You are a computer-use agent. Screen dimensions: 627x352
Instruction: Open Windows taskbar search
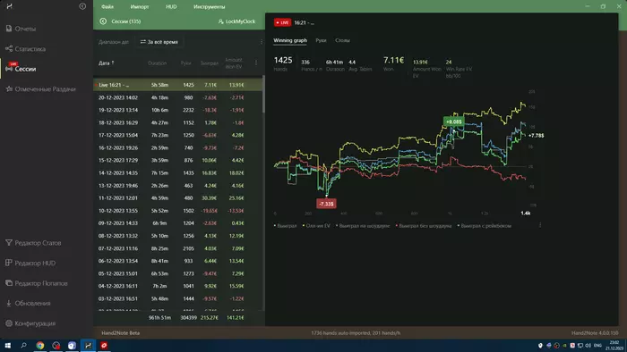coord(23,345)
